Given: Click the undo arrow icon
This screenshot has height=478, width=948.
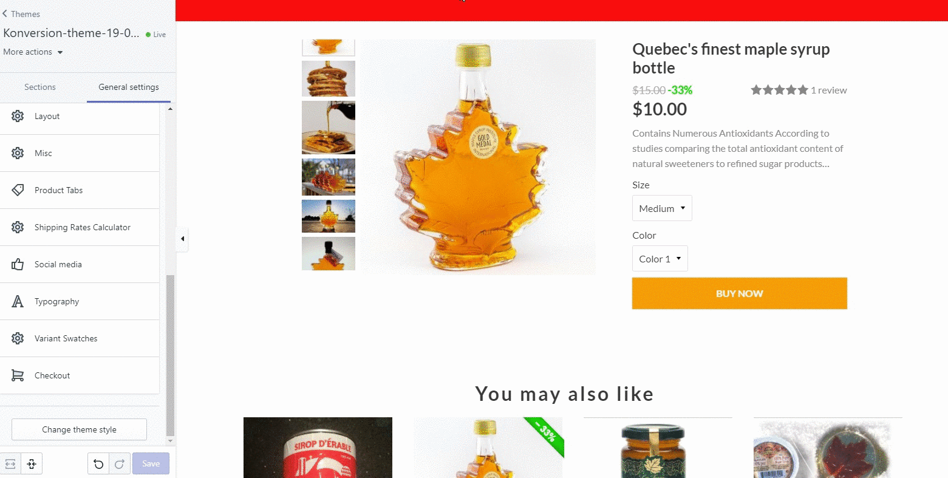Looking at the screenshot, I should tap(98, 464).
